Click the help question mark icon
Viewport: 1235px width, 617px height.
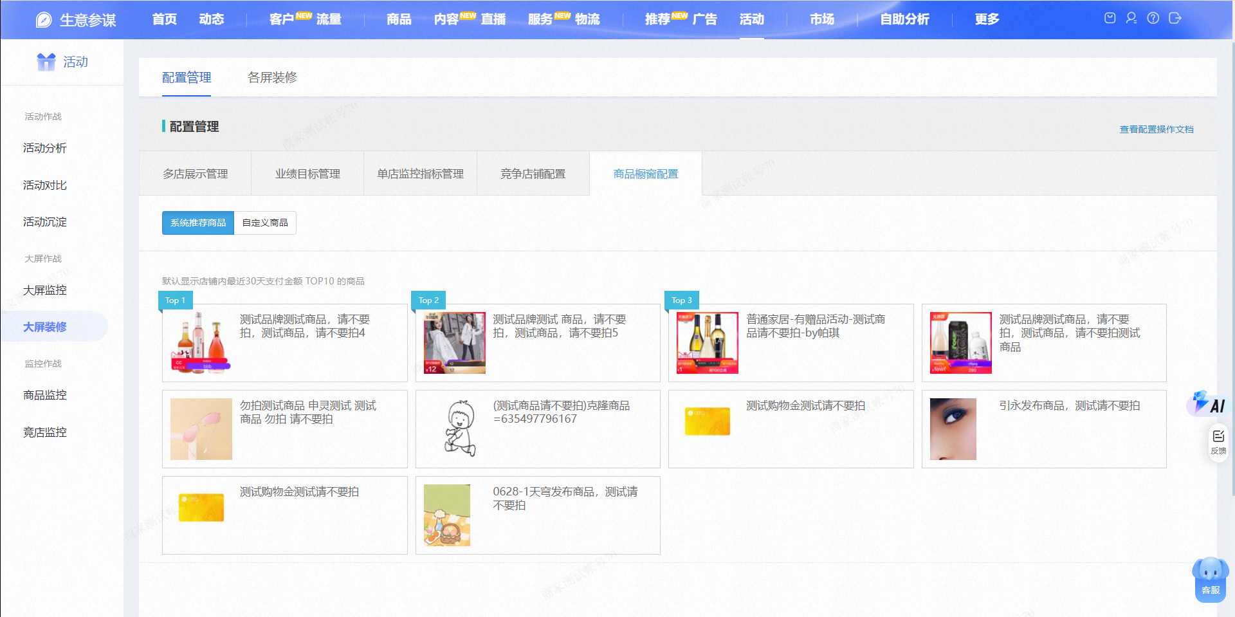pos(1153,18)
